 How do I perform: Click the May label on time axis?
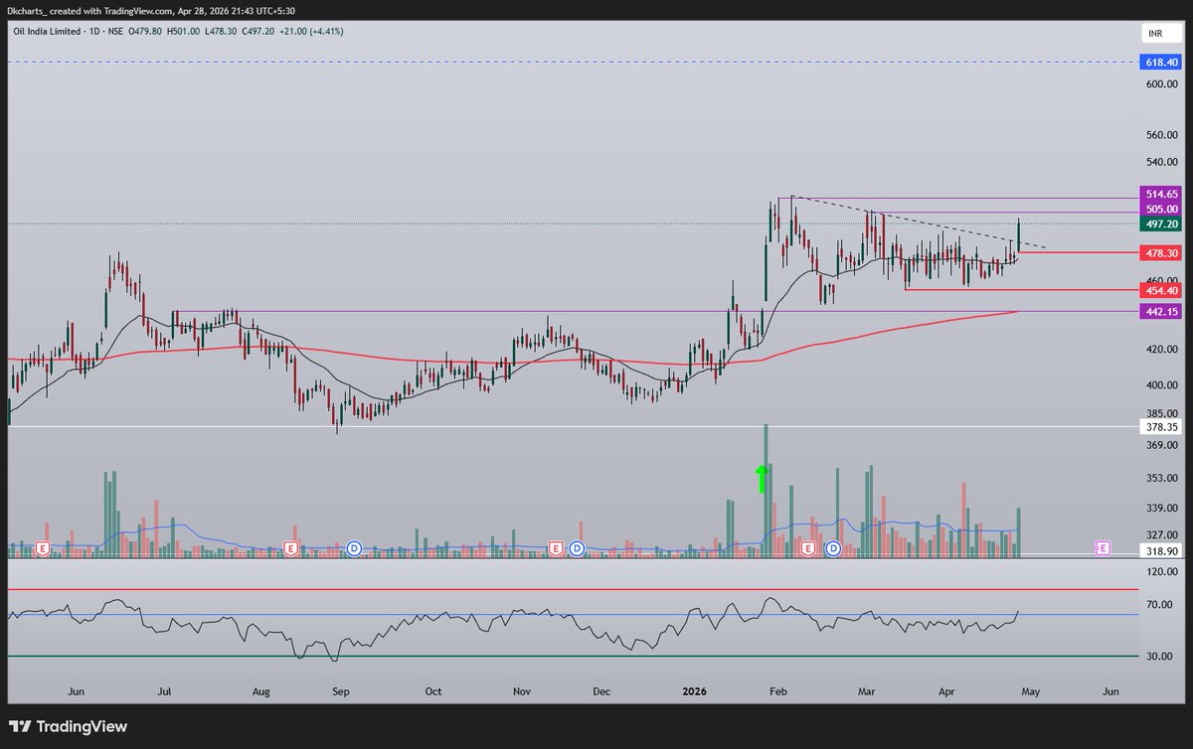1030,690
